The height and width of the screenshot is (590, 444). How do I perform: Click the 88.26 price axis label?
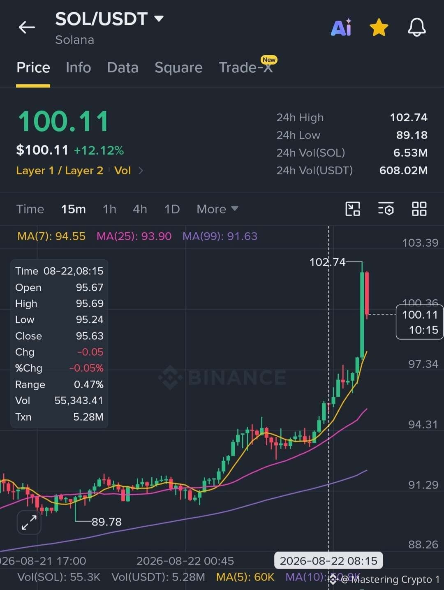(x=423, y=544)
